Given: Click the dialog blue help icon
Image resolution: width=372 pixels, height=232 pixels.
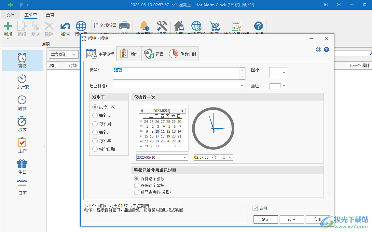Looking at the screenshot, I should [326, 50].
